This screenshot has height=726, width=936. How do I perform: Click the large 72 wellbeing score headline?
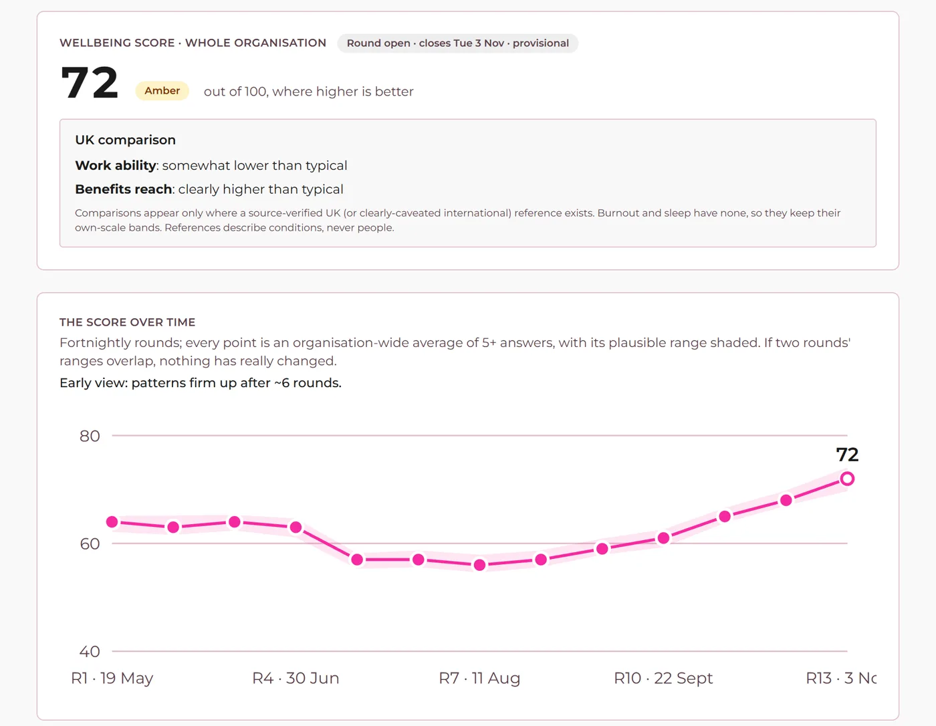(x=90, y=83)
